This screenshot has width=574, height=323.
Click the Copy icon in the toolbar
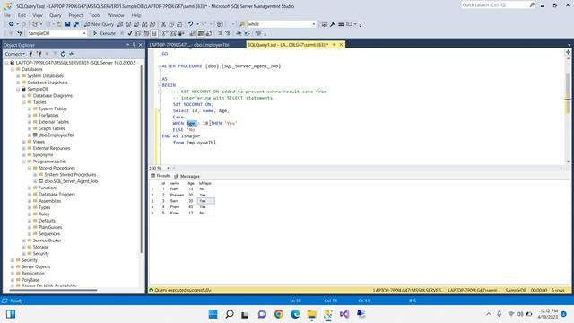[x=171, y=24]
